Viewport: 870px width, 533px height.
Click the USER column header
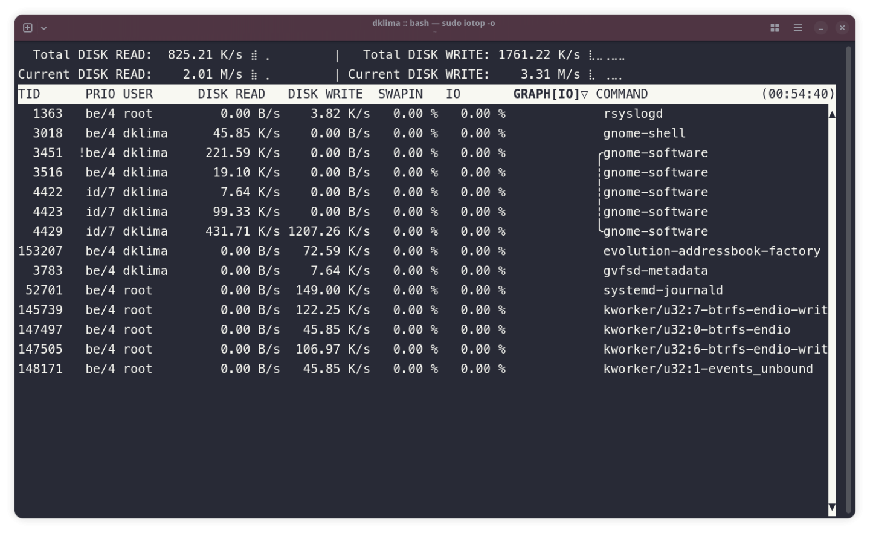[x=138, y=94]
